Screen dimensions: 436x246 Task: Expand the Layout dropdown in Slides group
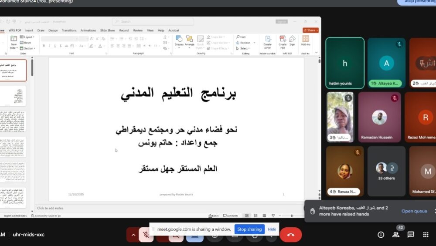[29, 37]
